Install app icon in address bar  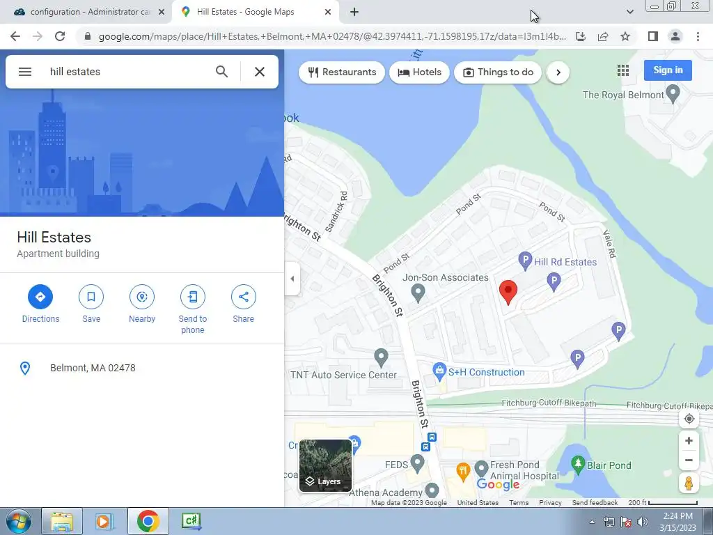pyautogui.click(x=581, y=36)
